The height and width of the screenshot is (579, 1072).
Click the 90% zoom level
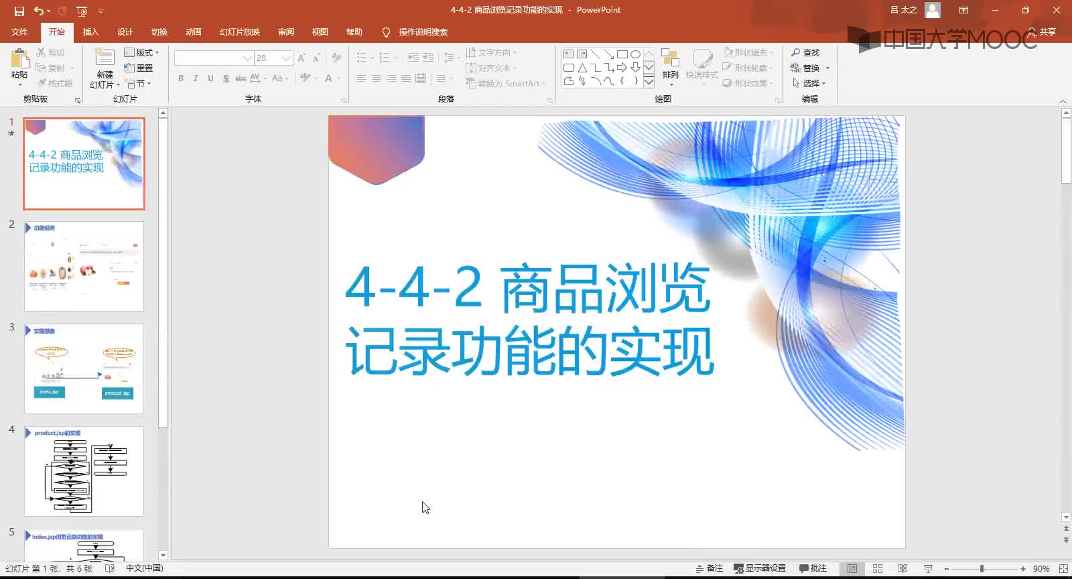[1041, 568]
